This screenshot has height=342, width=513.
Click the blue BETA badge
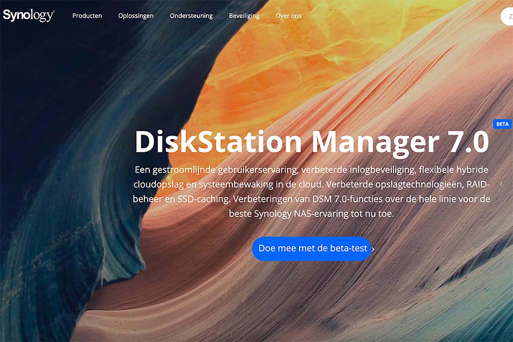[x=502, y=124]
